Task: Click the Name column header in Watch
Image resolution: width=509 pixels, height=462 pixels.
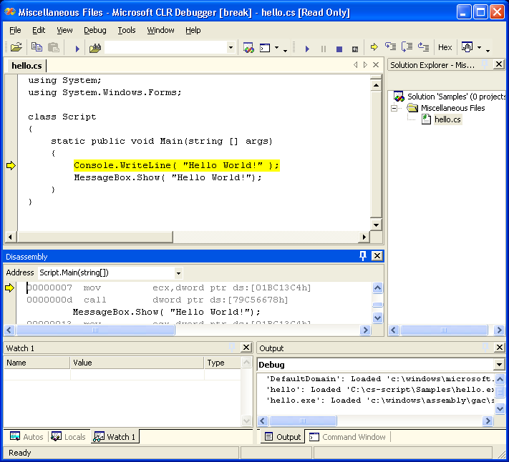Action: [37, 363]
